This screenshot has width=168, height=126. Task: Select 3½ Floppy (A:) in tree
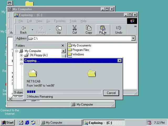pos(39,55)
